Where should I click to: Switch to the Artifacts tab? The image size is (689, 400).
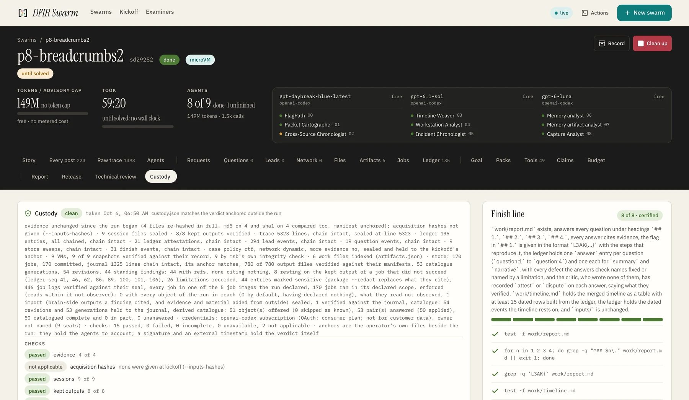372,160
